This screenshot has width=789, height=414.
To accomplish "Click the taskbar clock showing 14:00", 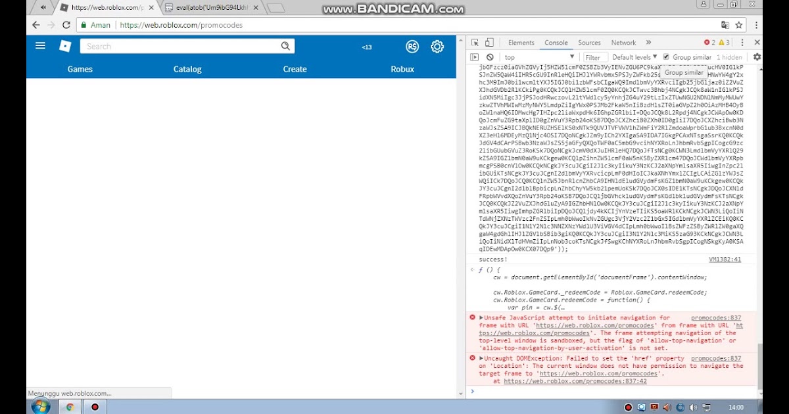I will (736, 407).
